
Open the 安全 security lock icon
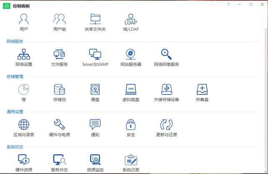coord(131,125)
